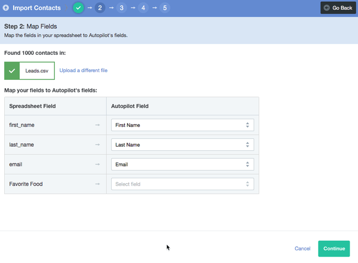Click the arrow icon next to Favorite Food
Image resolution: width=358 pixels, height=263 pixels.
click(x=97, y=184)
